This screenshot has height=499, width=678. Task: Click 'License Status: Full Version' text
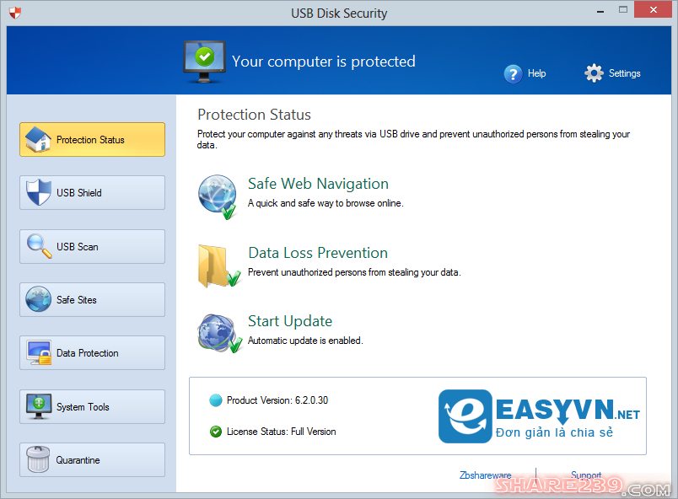282,432
